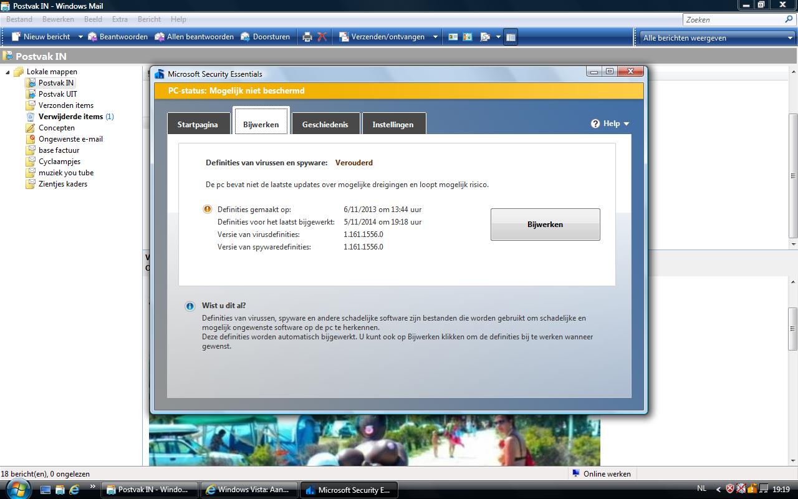Screen dimensions: 798x499
Task: Launch Internet Explorer from quick launch
Action: point(74,490)
